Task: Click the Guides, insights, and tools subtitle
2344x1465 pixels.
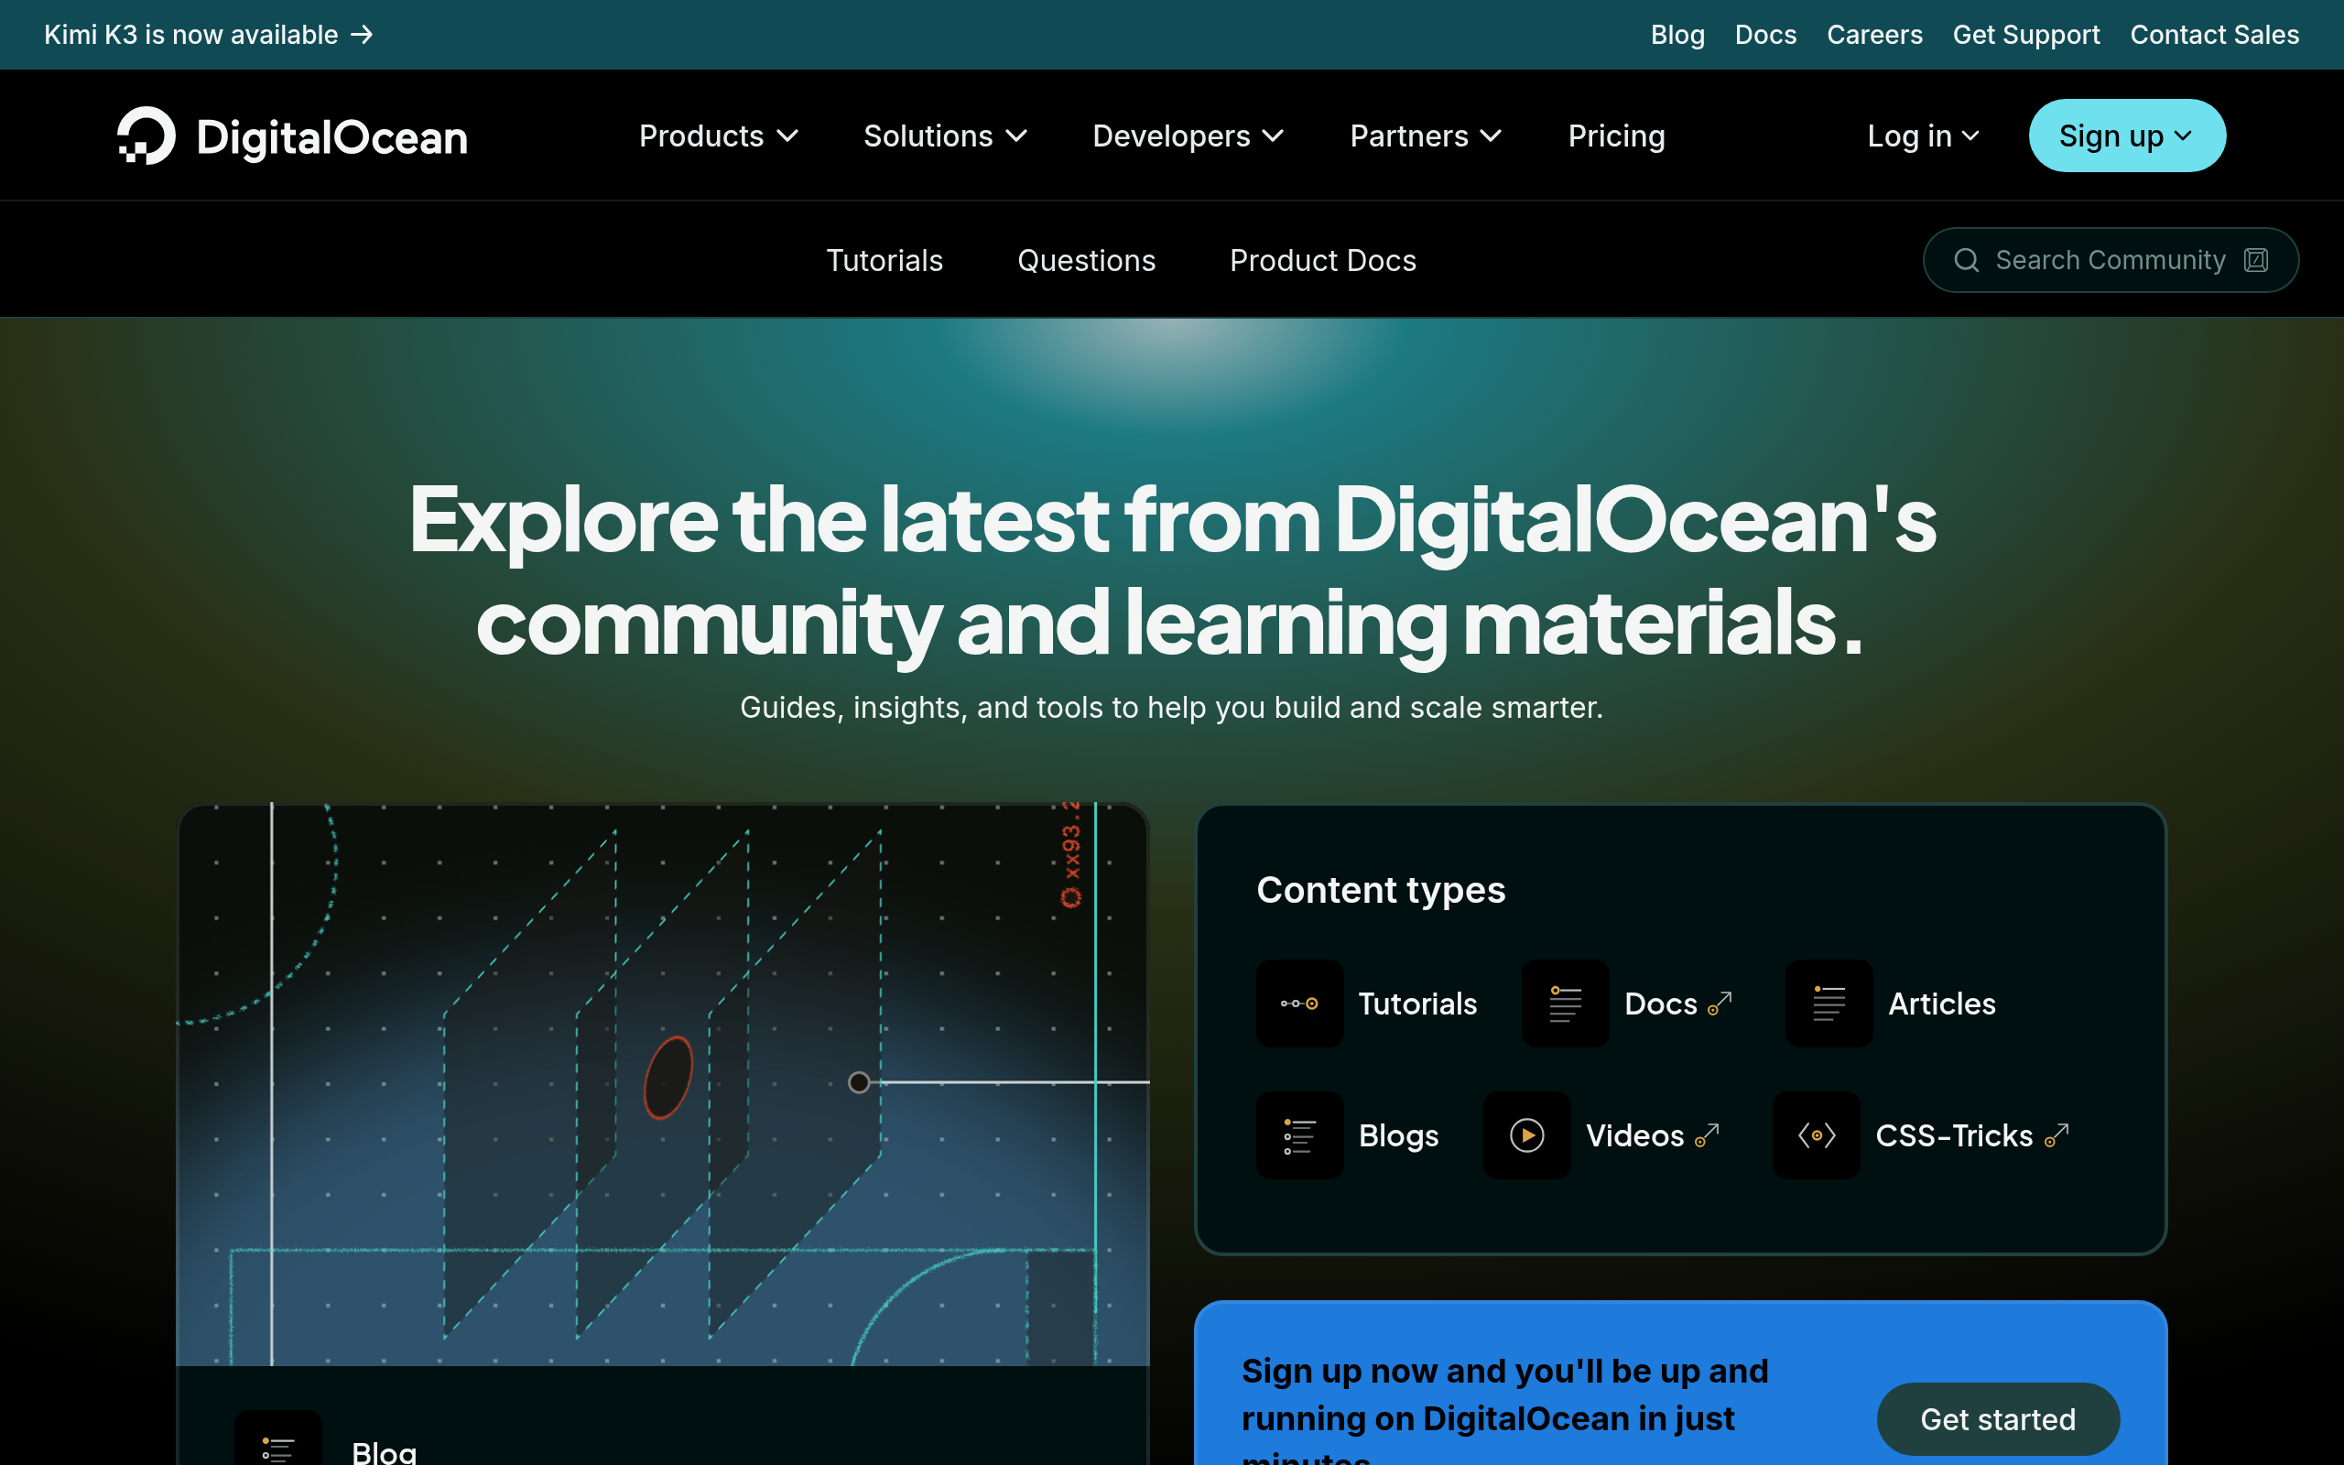Action: coord(1172,707)
